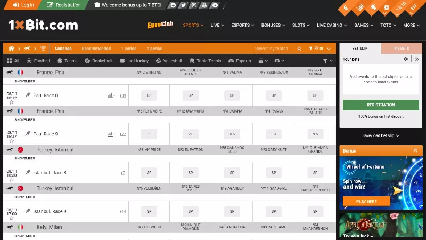Click green REGISTRATION button in bet slip

(381, 105)
